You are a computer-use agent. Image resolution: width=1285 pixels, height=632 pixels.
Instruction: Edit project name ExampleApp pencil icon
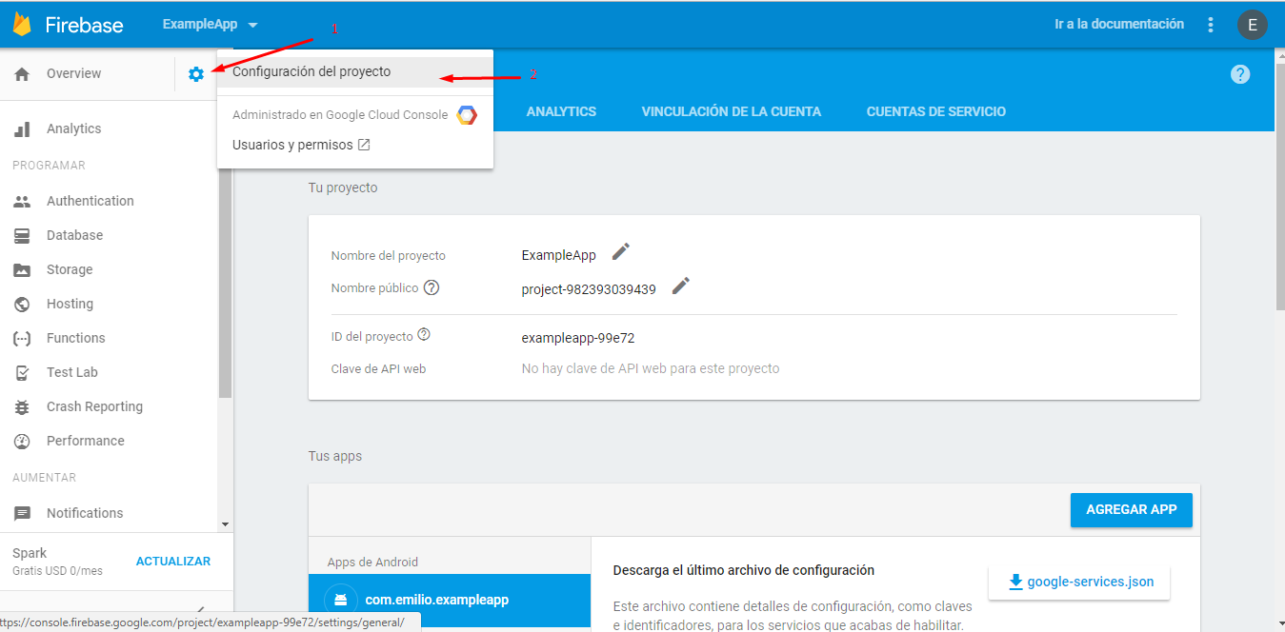[x=621, y=251]
